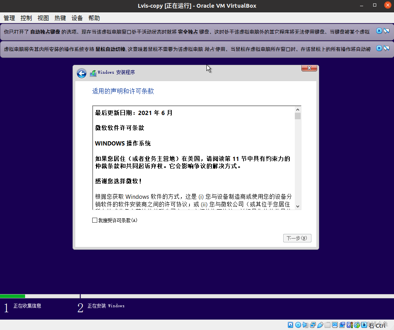
Task: Maximize the VirtualBox window
Action: pyautogui.click(x=374, y=5)
